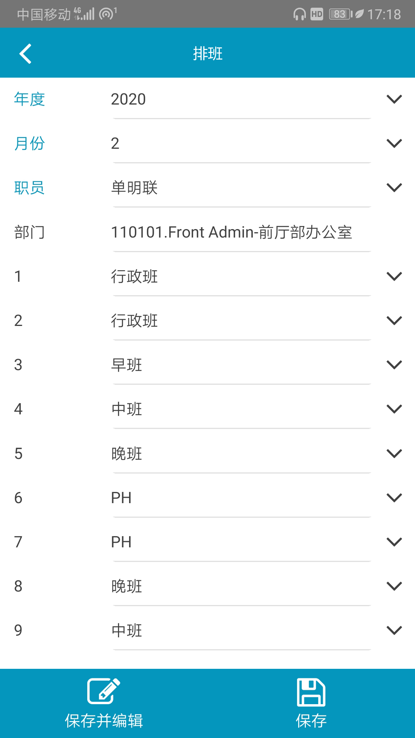Tap the floppy disk save icon
The height and width of the screenshot is (738, 415).
[311, 692]
